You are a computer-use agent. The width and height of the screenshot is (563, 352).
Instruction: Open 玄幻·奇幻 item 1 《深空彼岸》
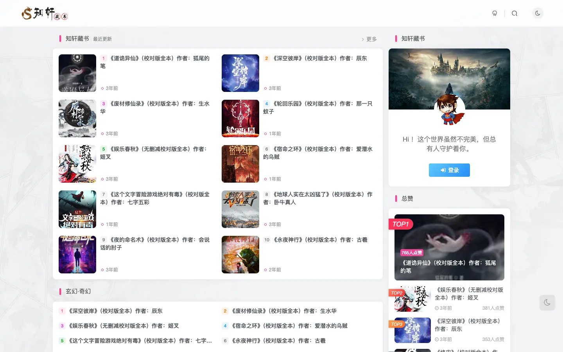point(115,311)
